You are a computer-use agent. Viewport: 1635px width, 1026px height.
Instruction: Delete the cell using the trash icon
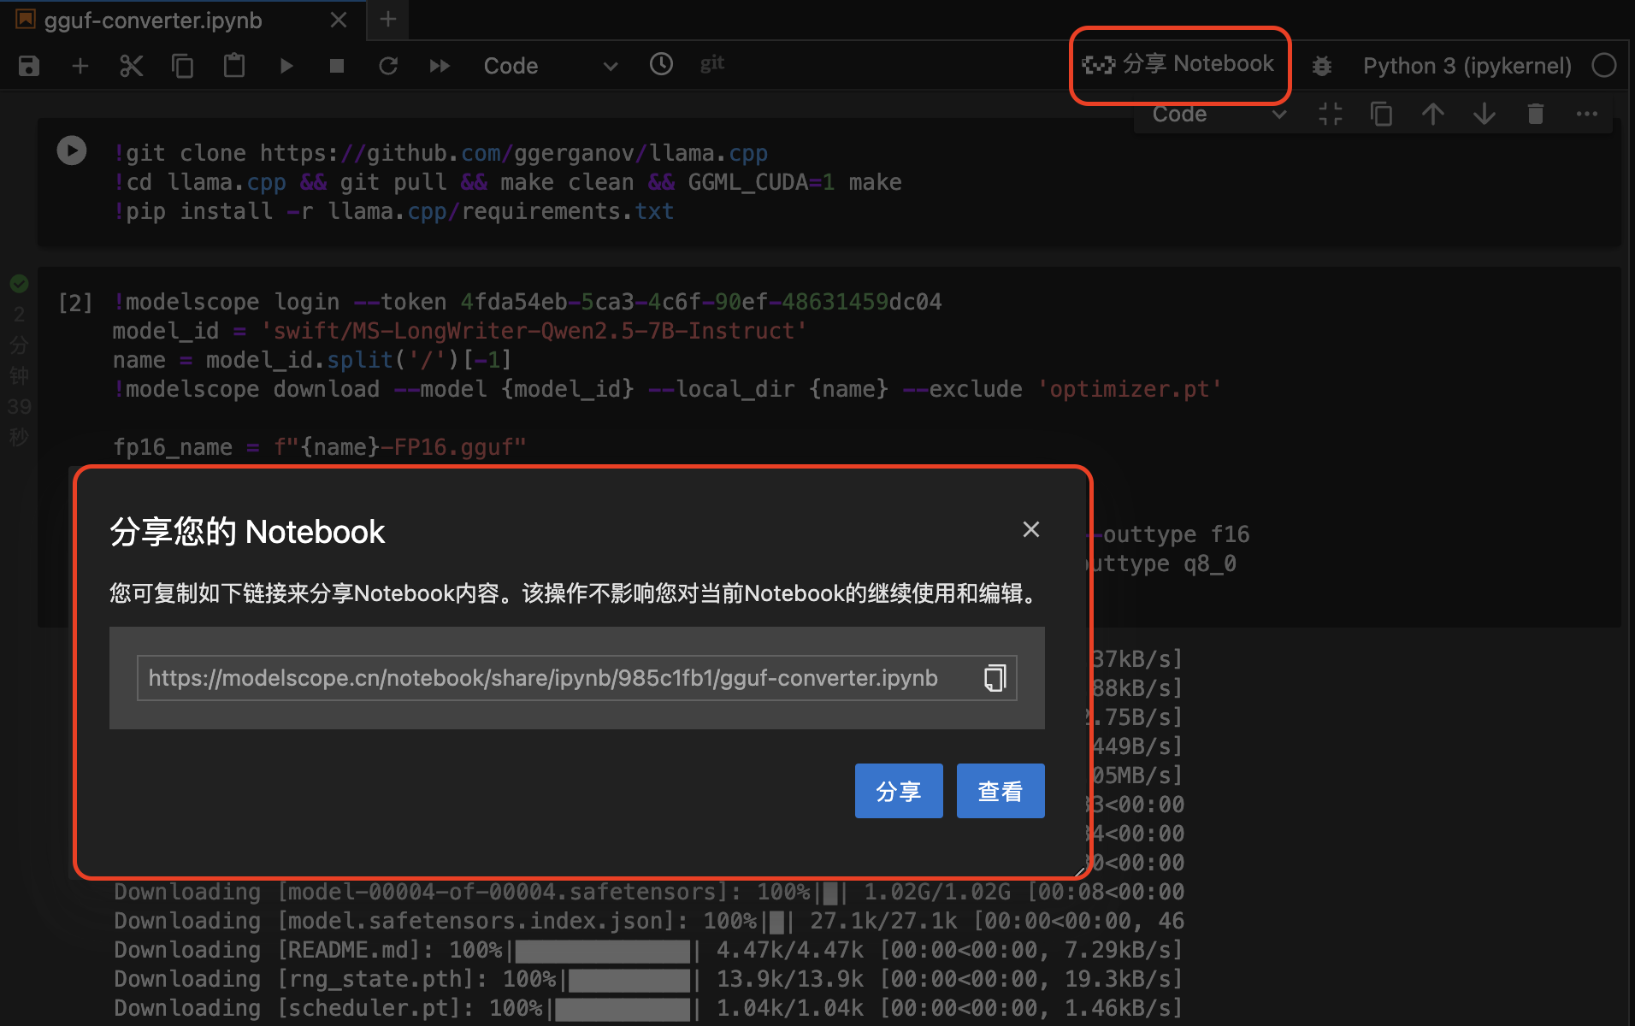tap(1535, 113)
